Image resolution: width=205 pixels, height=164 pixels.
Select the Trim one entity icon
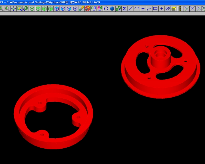(186, 9)
